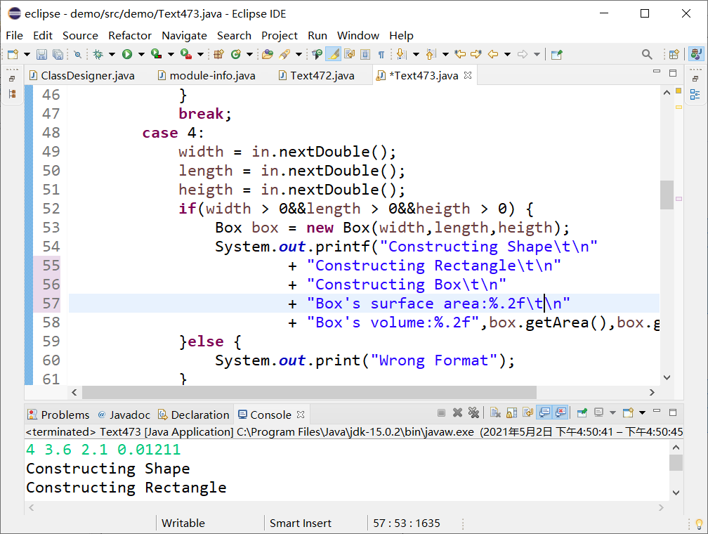The height and width of the screenshot is (534, 708).
Task: Toggle Mark Occurrences highlighter in toolbar
Action: [334, 54]
